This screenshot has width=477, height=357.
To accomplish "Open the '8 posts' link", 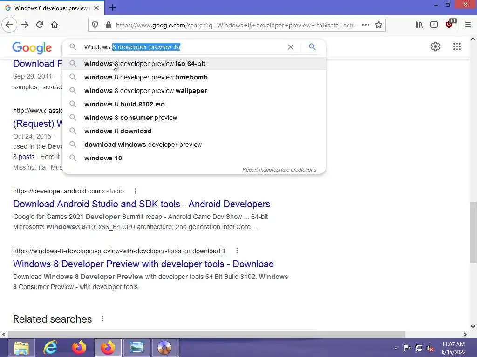I will (x=24, y=157).
